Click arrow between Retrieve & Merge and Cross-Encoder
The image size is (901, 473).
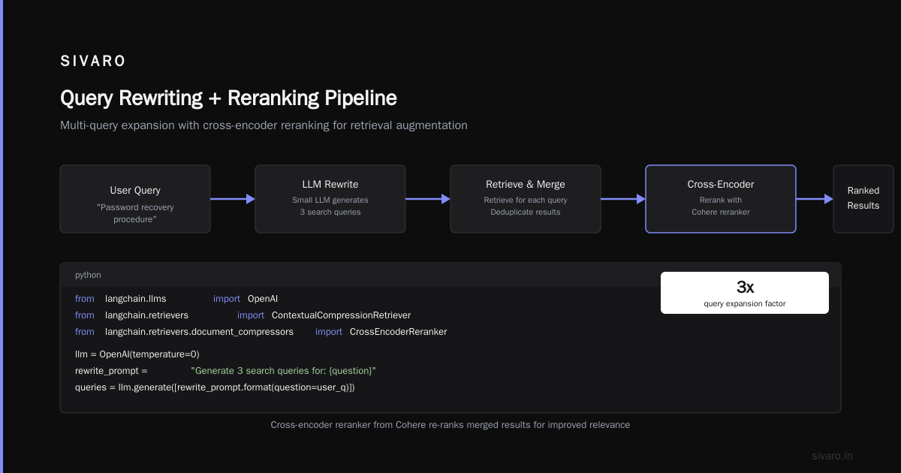click(x=623, y=199)
